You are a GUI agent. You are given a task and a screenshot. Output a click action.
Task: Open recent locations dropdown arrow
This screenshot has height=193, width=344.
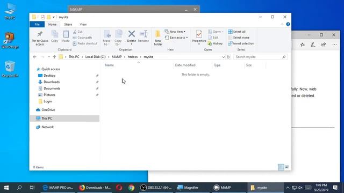[49, 57]
